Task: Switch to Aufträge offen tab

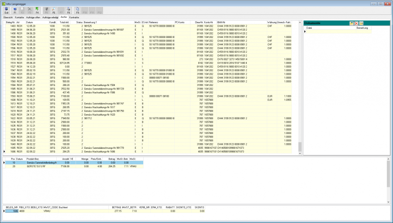Action: (x=33, y=17)
